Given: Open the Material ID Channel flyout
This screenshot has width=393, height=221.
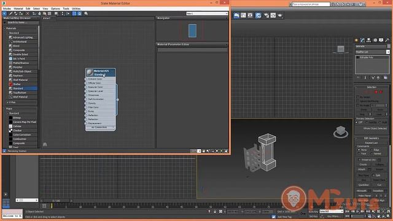Looking at the screenshot, I should (x=56, y=14).
